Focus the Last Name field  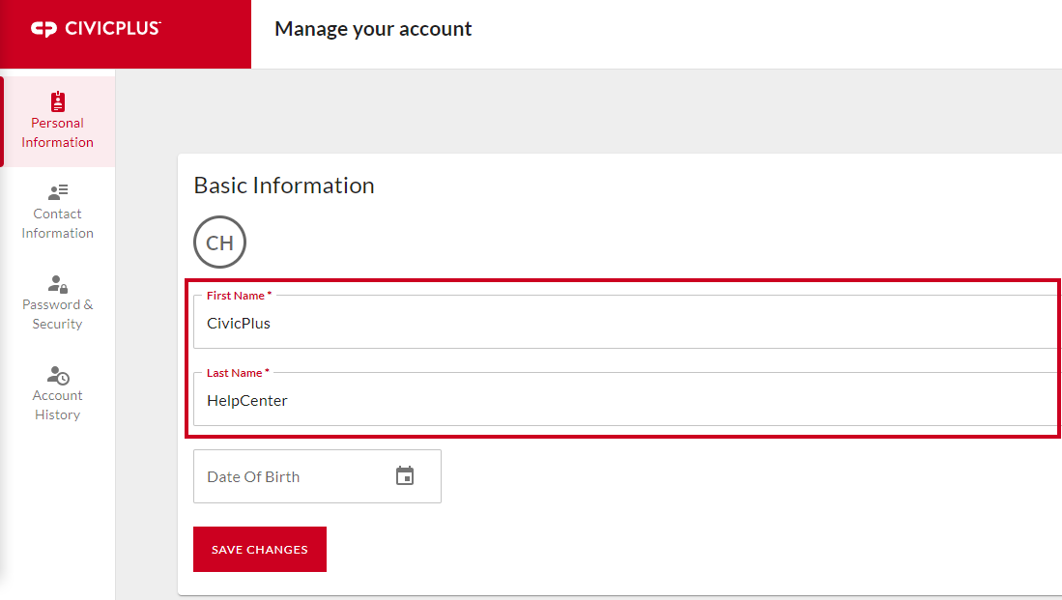(625, 399)
